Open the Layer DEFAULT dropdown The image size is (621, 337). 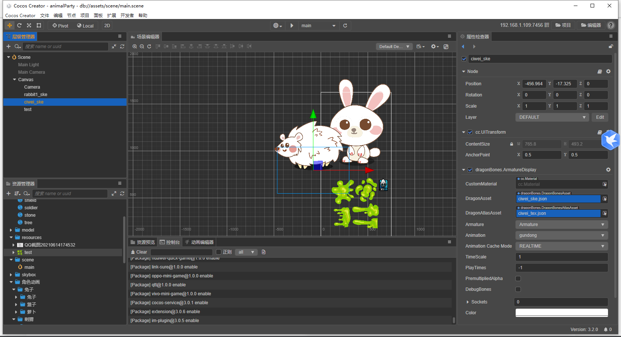point(552,117)
